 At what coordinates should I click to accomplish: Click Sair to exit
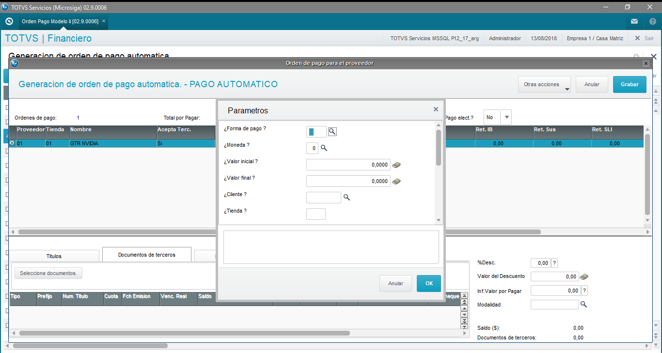point(644,38)
